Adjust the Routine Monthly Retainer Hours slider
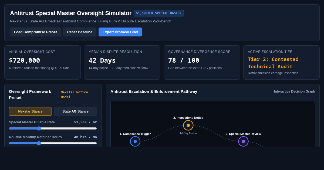 coord(53,143)
